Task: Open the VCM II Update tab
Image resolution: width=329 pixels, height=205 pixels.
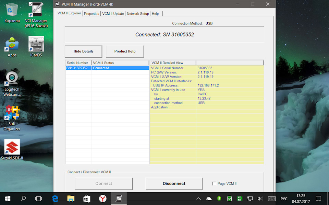Action: (113, 14)
